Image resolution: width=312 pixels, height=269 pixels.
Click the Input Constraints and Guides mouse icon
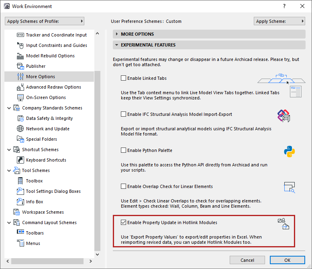click(x=20, y=45)
